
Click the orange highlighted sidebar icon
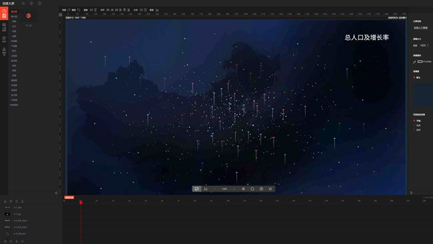[x=4, y=13]
